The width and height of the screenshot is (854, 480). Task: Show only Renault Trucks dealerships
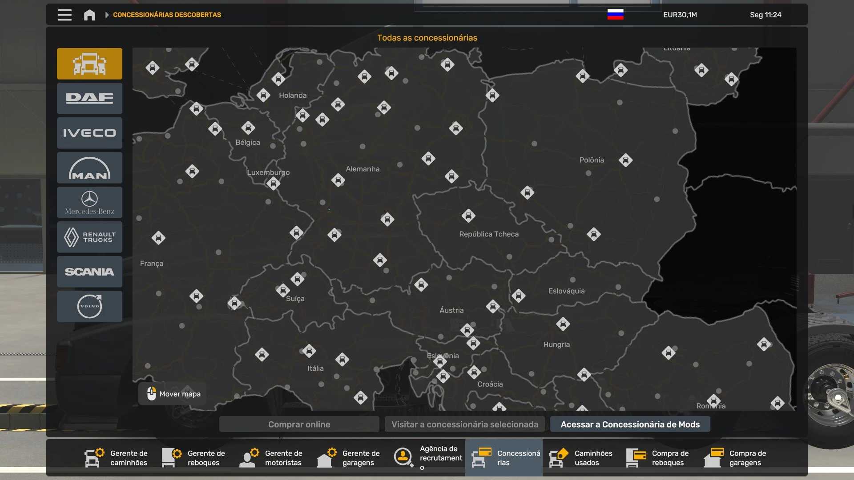89,237
